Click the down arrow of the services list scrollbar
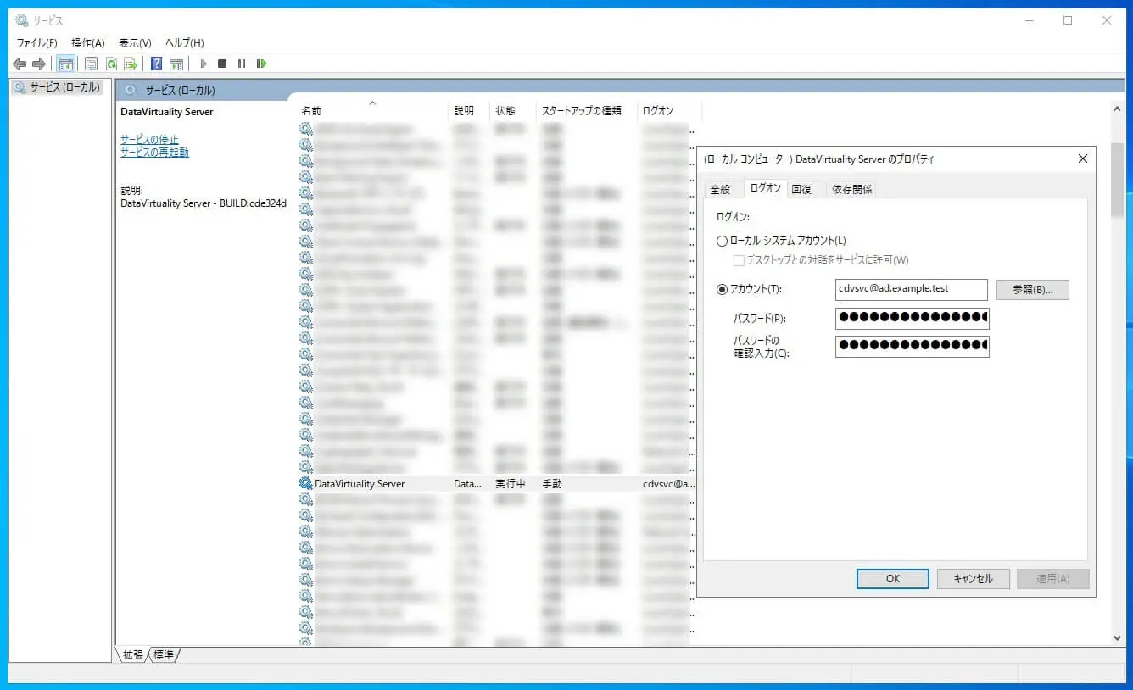Screen dimensions: 1133x690 click(x=1117, y=637)
